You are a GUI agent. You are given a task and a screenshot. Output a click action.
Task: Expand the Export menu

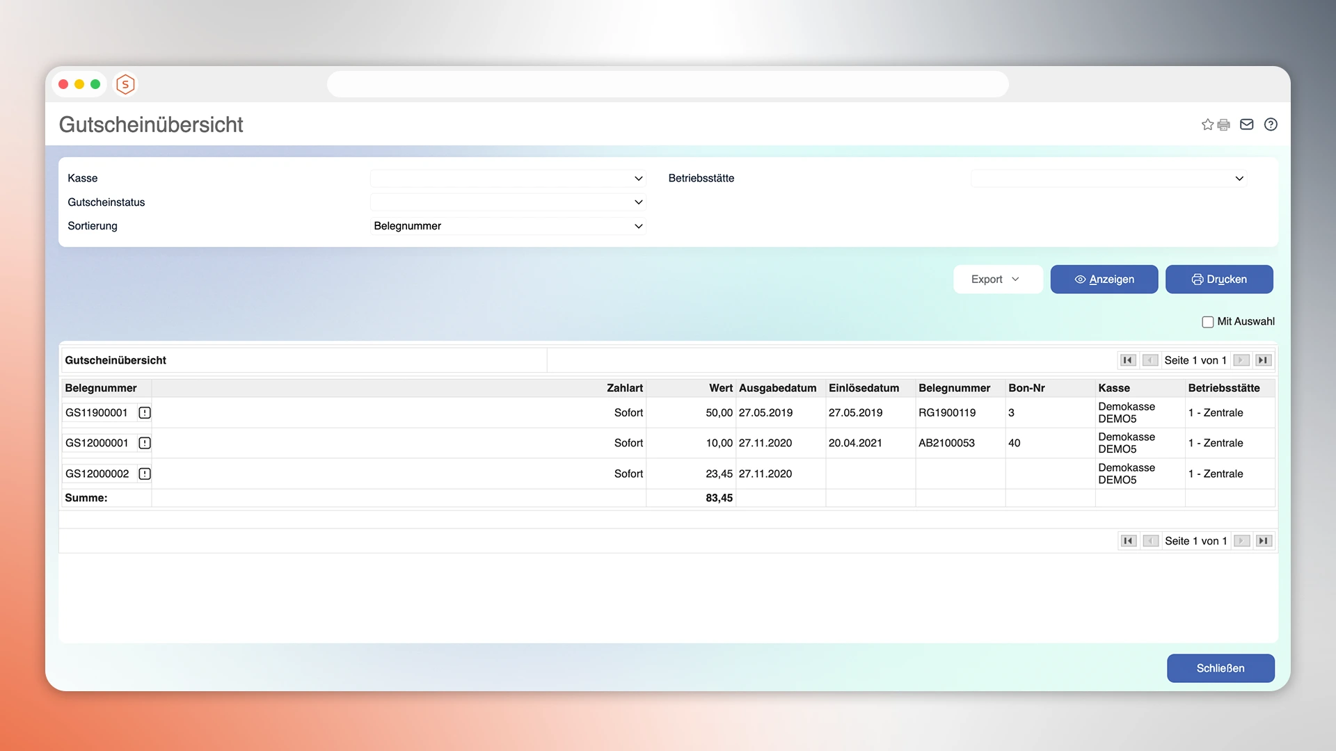coord(998,279)
